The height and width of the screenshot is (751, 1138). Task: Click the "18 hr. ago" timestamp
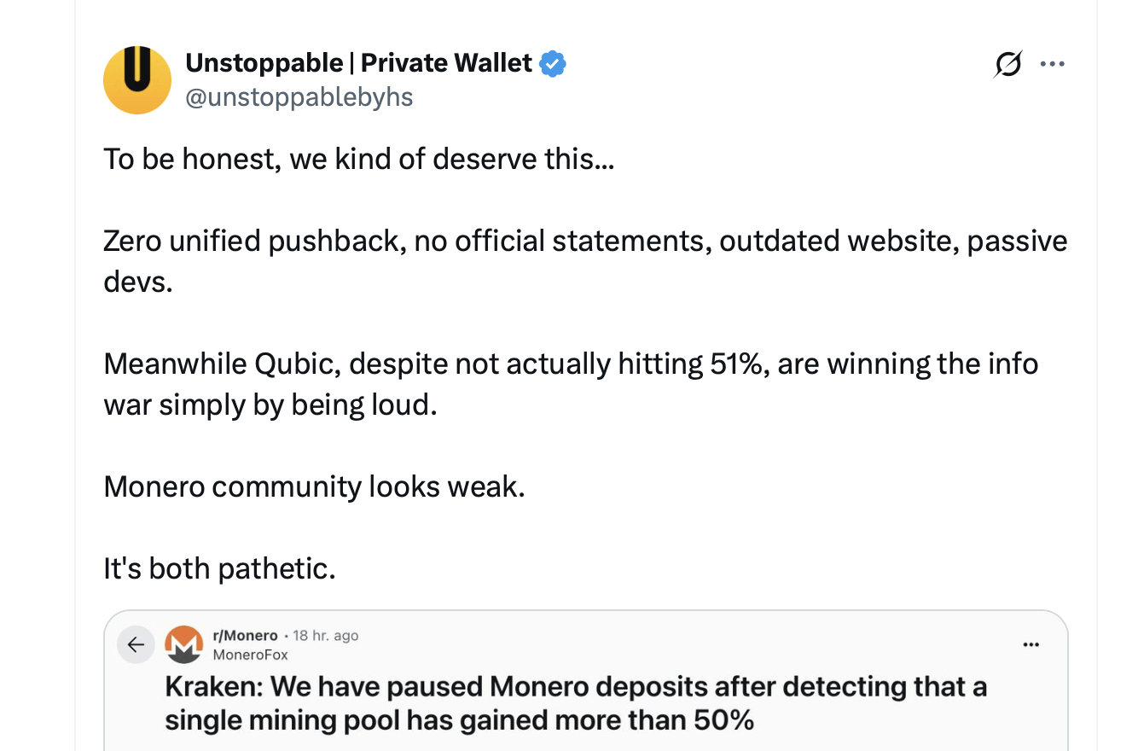(x=325, y=636)
